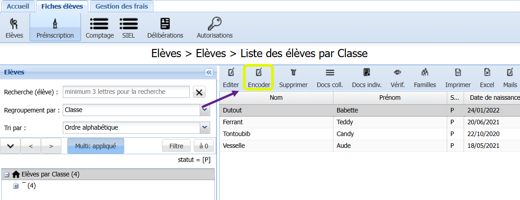Click the à 0 reset button
The height and width of the screenshot is (200, 520).
[204, 146]
